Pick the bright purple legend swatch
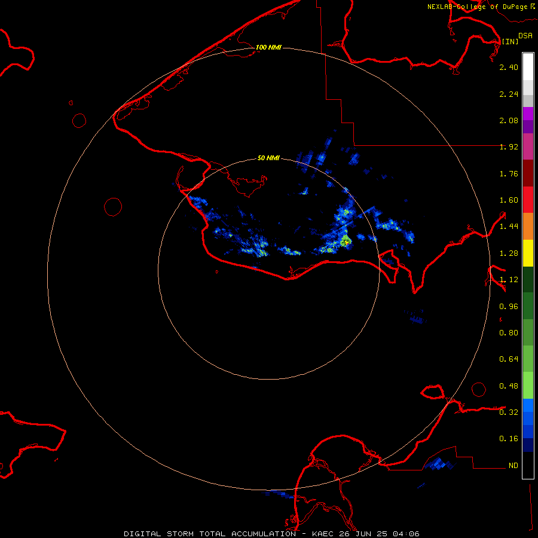The width and height of the screenshot is (538, 538). tap(528, 114)
